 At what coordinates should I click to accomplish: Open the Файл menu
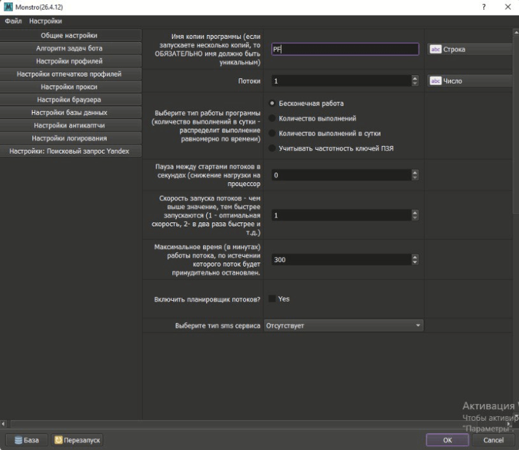(x=13, y=21)
